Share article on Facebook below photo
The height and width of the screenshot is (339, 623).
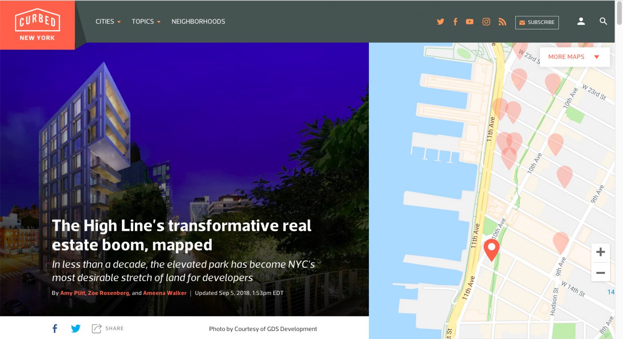pos(55,329)
